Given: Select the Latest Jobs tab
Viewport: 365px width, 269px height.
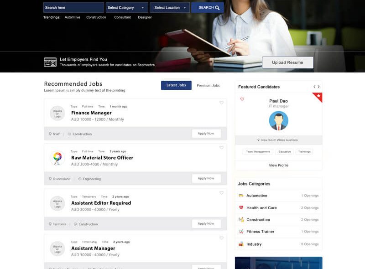Looking at the screenshot, I should 176,85.
